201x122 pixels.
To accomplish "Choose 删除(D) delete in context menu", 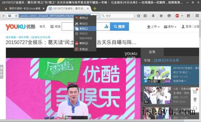I will (85, 43).
